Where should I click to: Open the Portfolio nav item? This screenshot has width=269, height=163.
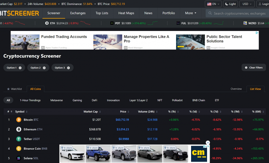click(x=169, y=13)
